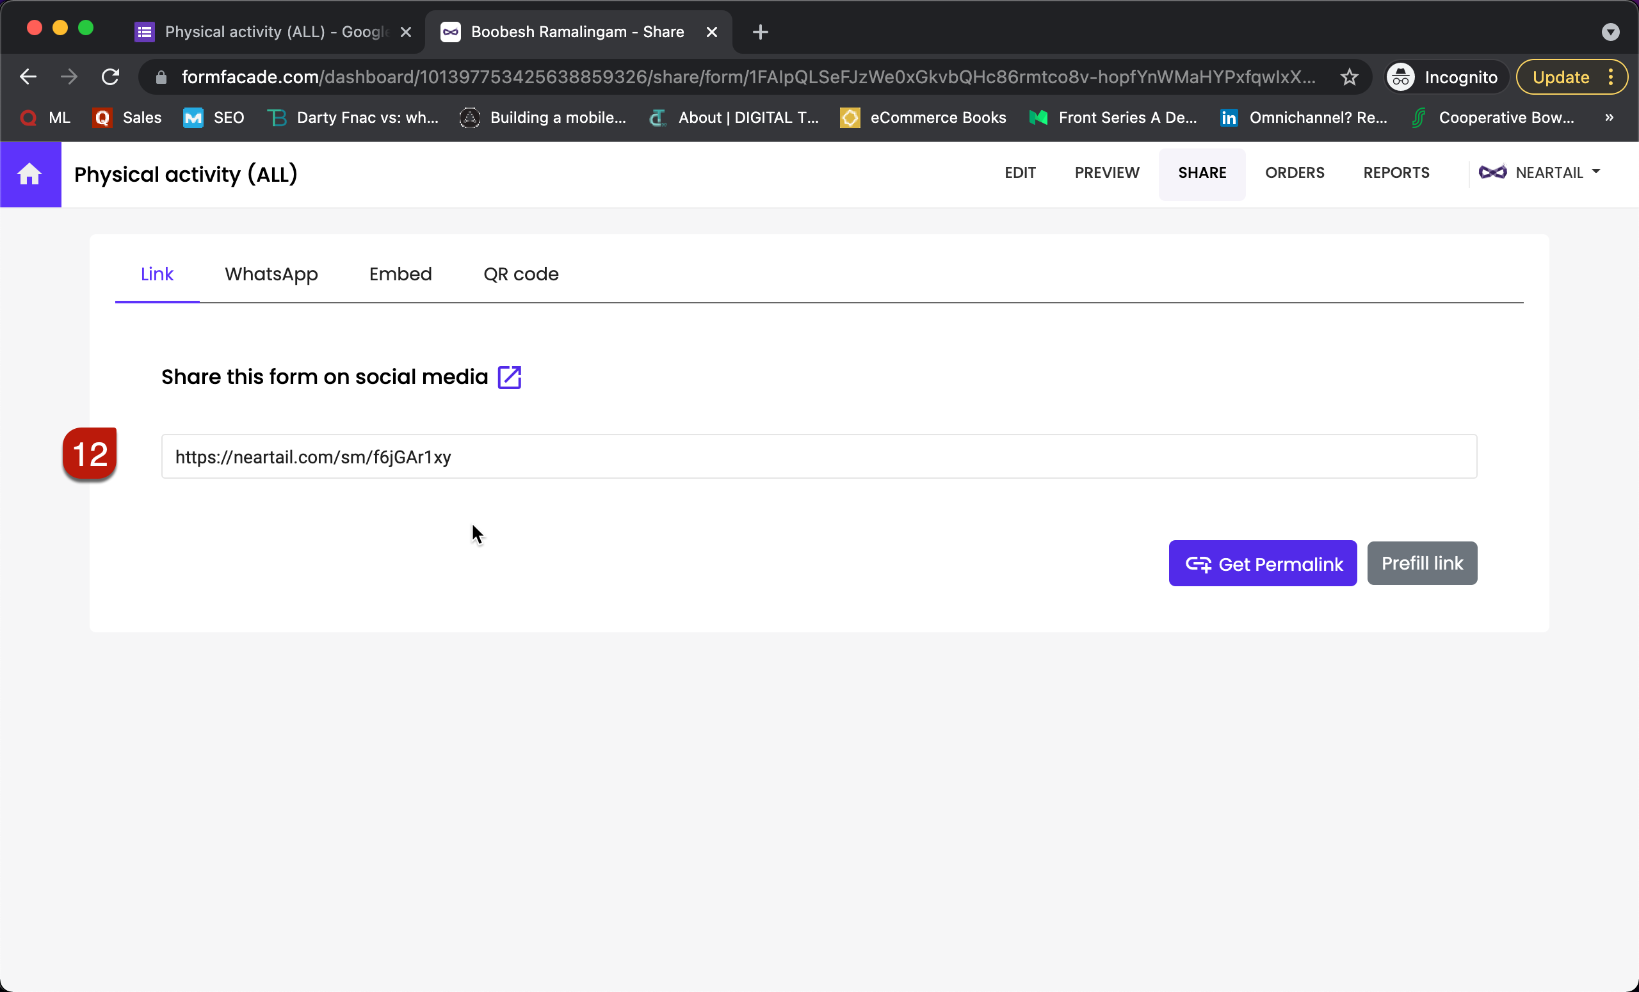Open a new browser tab with the plus icon

pos(761,32)
